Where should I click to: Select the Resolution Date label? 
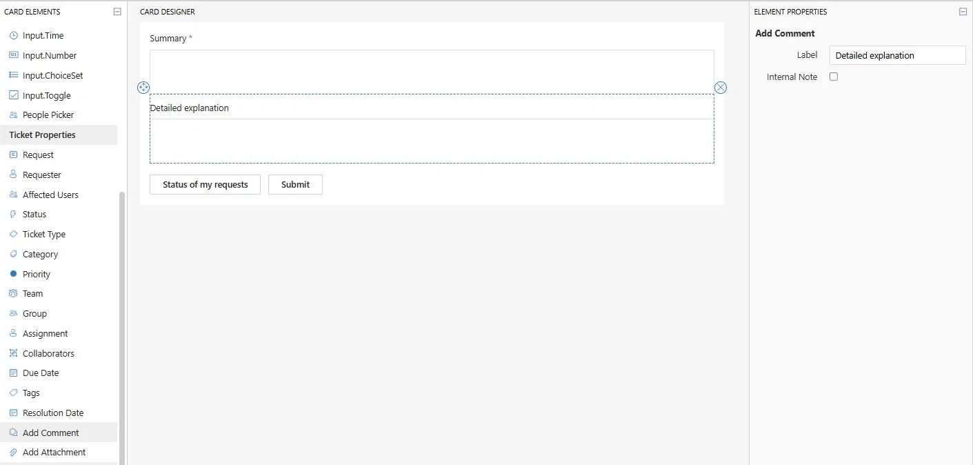(x=53, y=413)
